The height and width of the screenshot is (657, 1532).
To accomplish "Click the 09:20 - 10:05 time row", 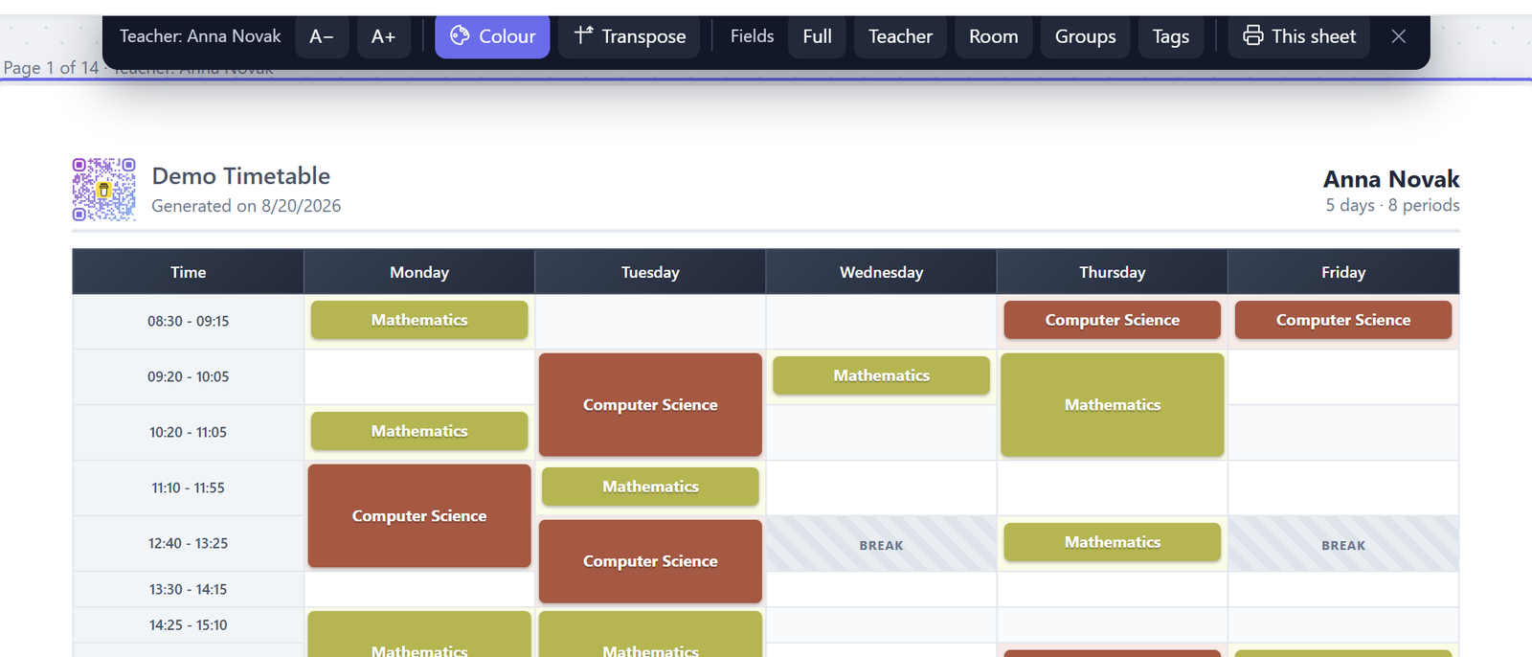I will tap(188, 376).
